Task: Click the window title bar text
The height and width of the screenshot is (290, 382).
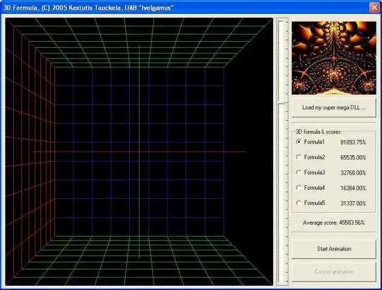Action: point(88,7)
